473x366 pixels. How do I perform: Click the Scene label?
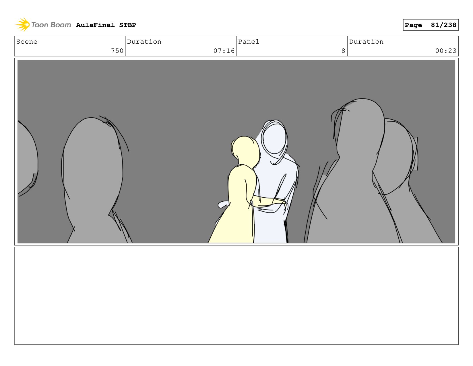(27, 42)
